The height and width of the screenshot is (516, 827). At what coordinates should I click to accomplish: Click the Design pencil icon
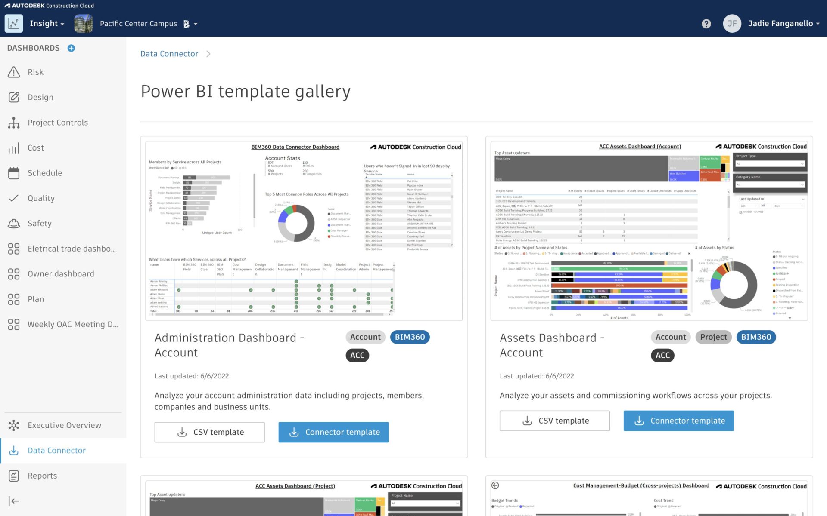pyautogui.click(x=14, y=97)
